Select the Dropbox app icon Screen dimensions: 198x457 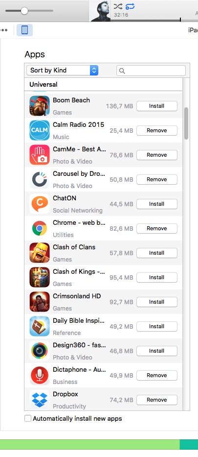point(40,400)
